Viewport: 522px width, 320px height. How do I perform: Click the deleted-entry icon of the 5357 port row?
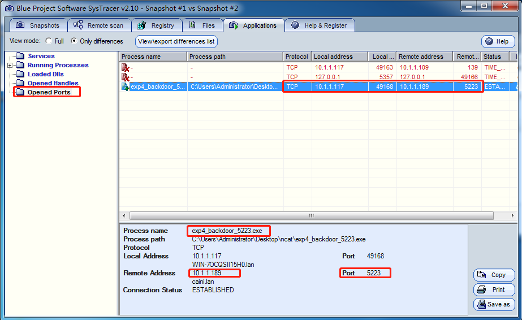point(125,77)
